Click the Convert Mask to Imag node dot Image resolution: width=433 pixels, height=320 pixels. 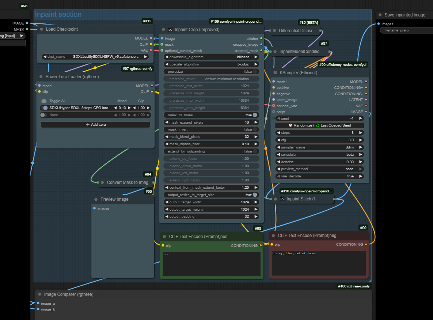102,182
